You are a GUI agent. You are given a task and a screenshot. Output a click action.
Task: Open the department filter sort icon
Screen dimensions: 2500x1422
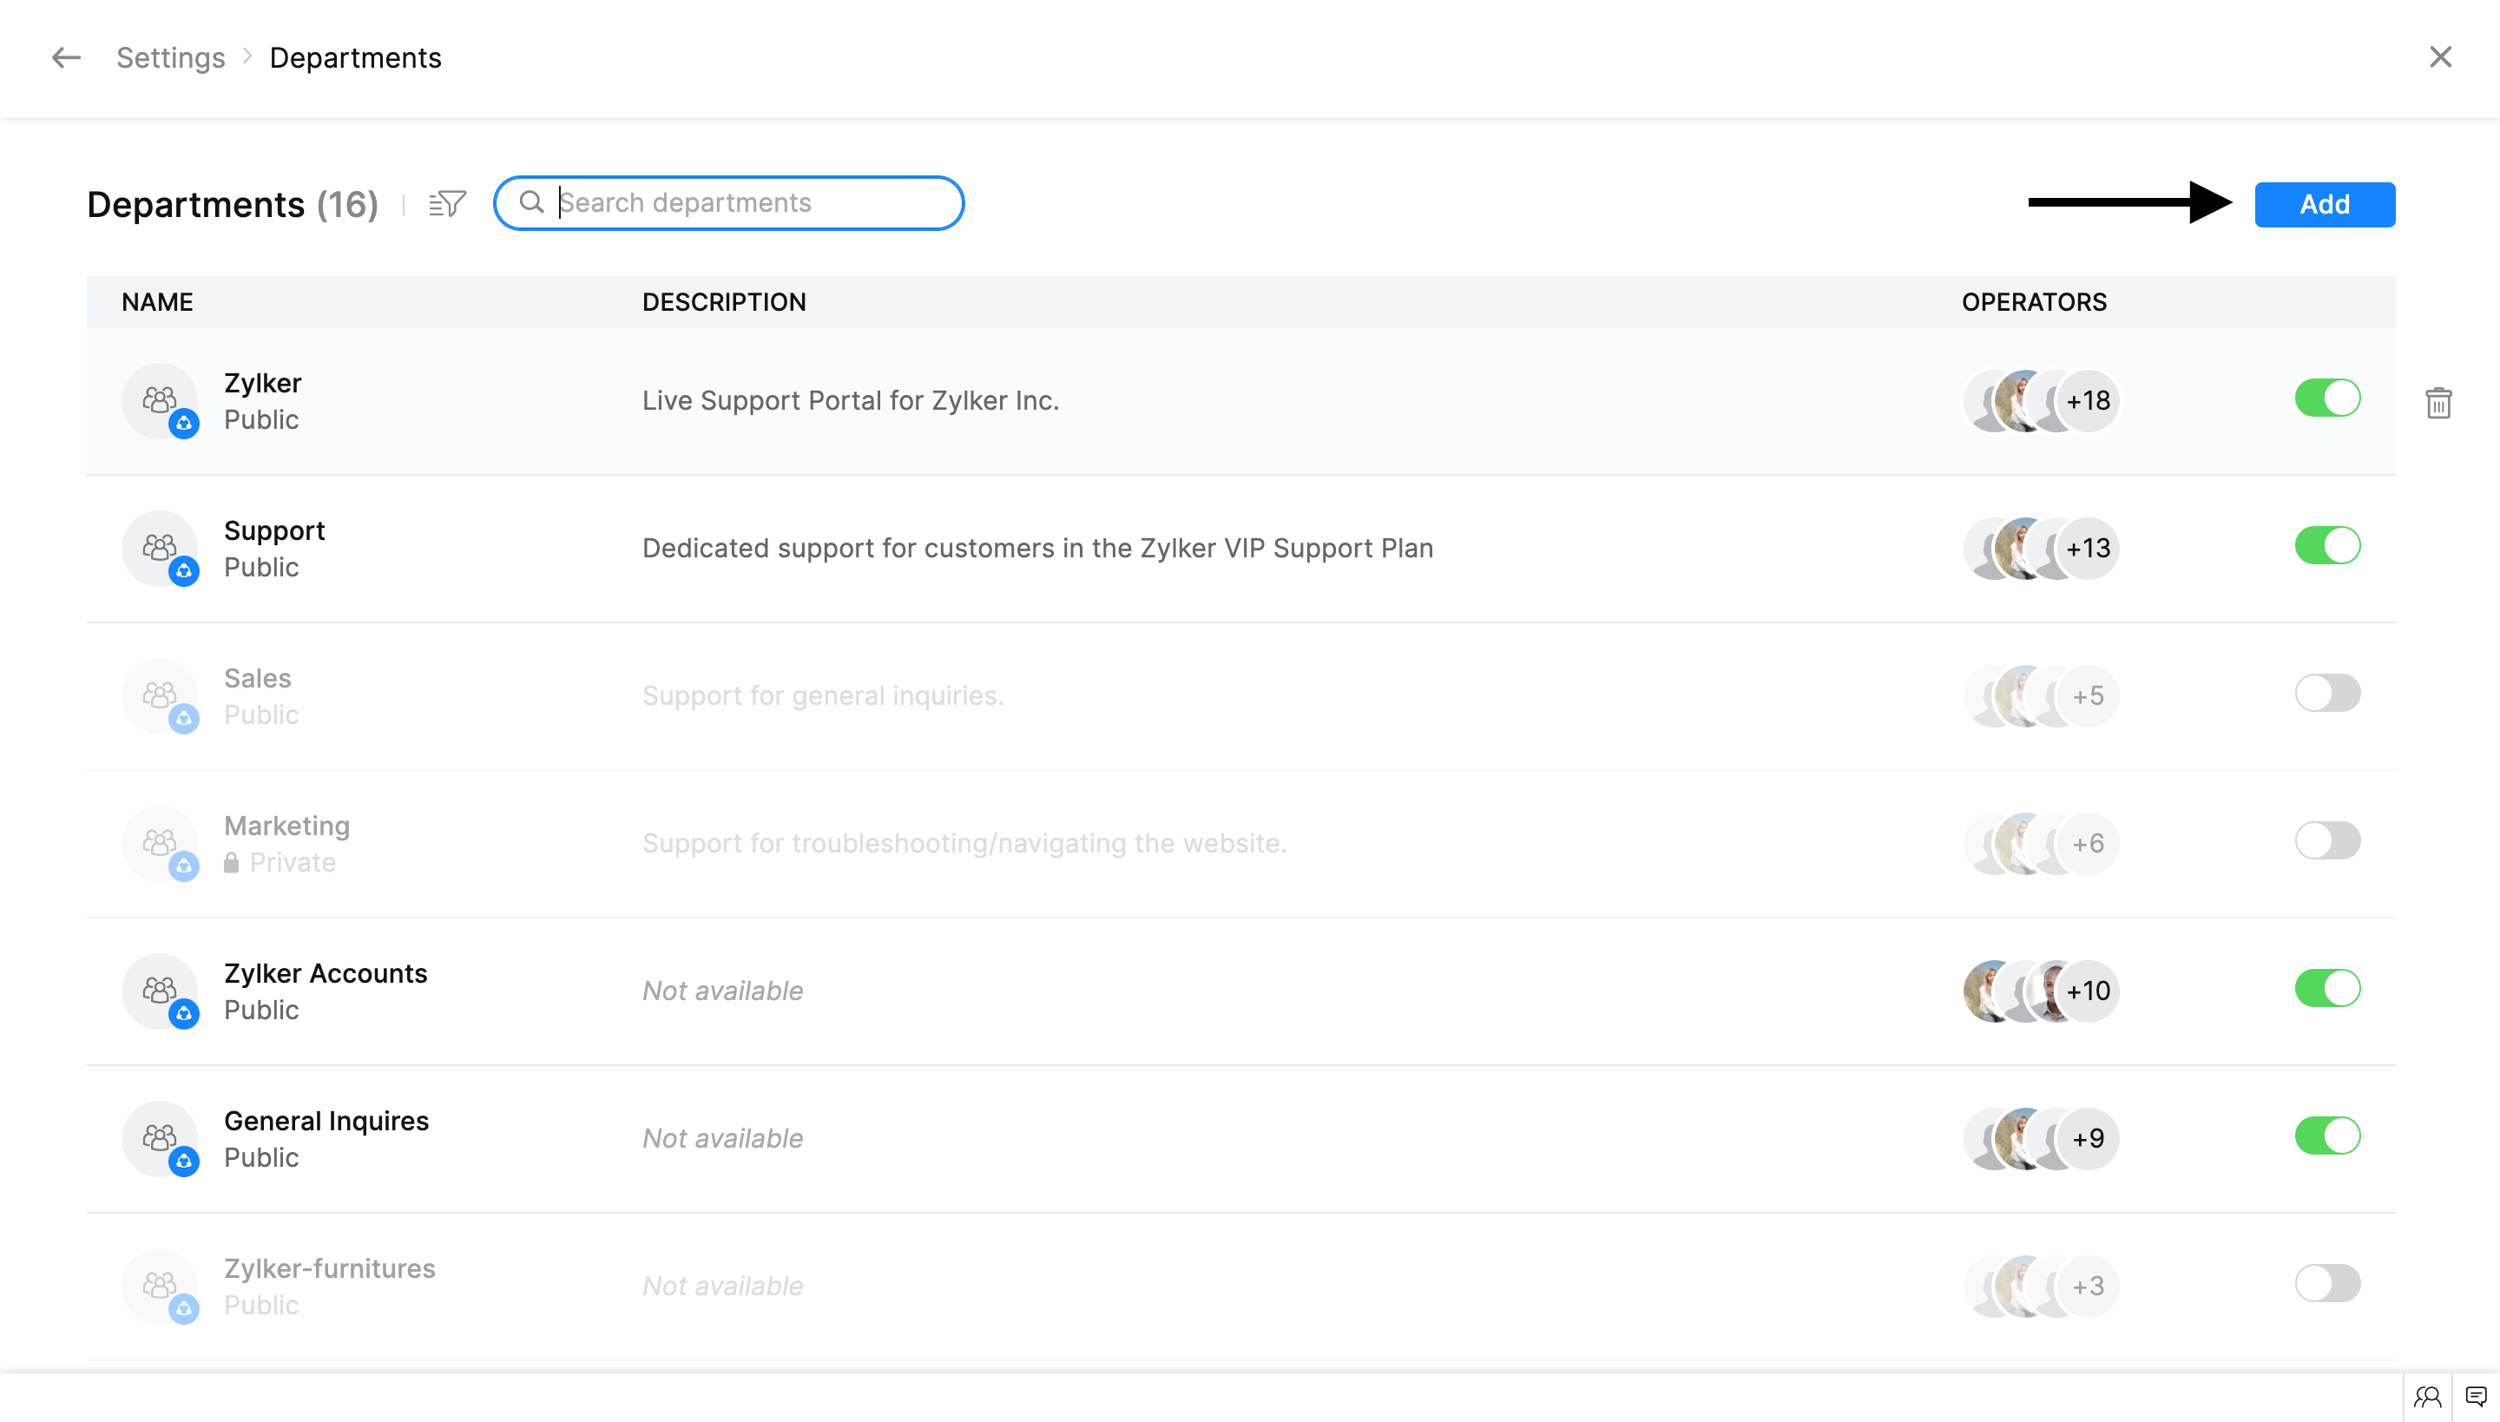[447, 203]
